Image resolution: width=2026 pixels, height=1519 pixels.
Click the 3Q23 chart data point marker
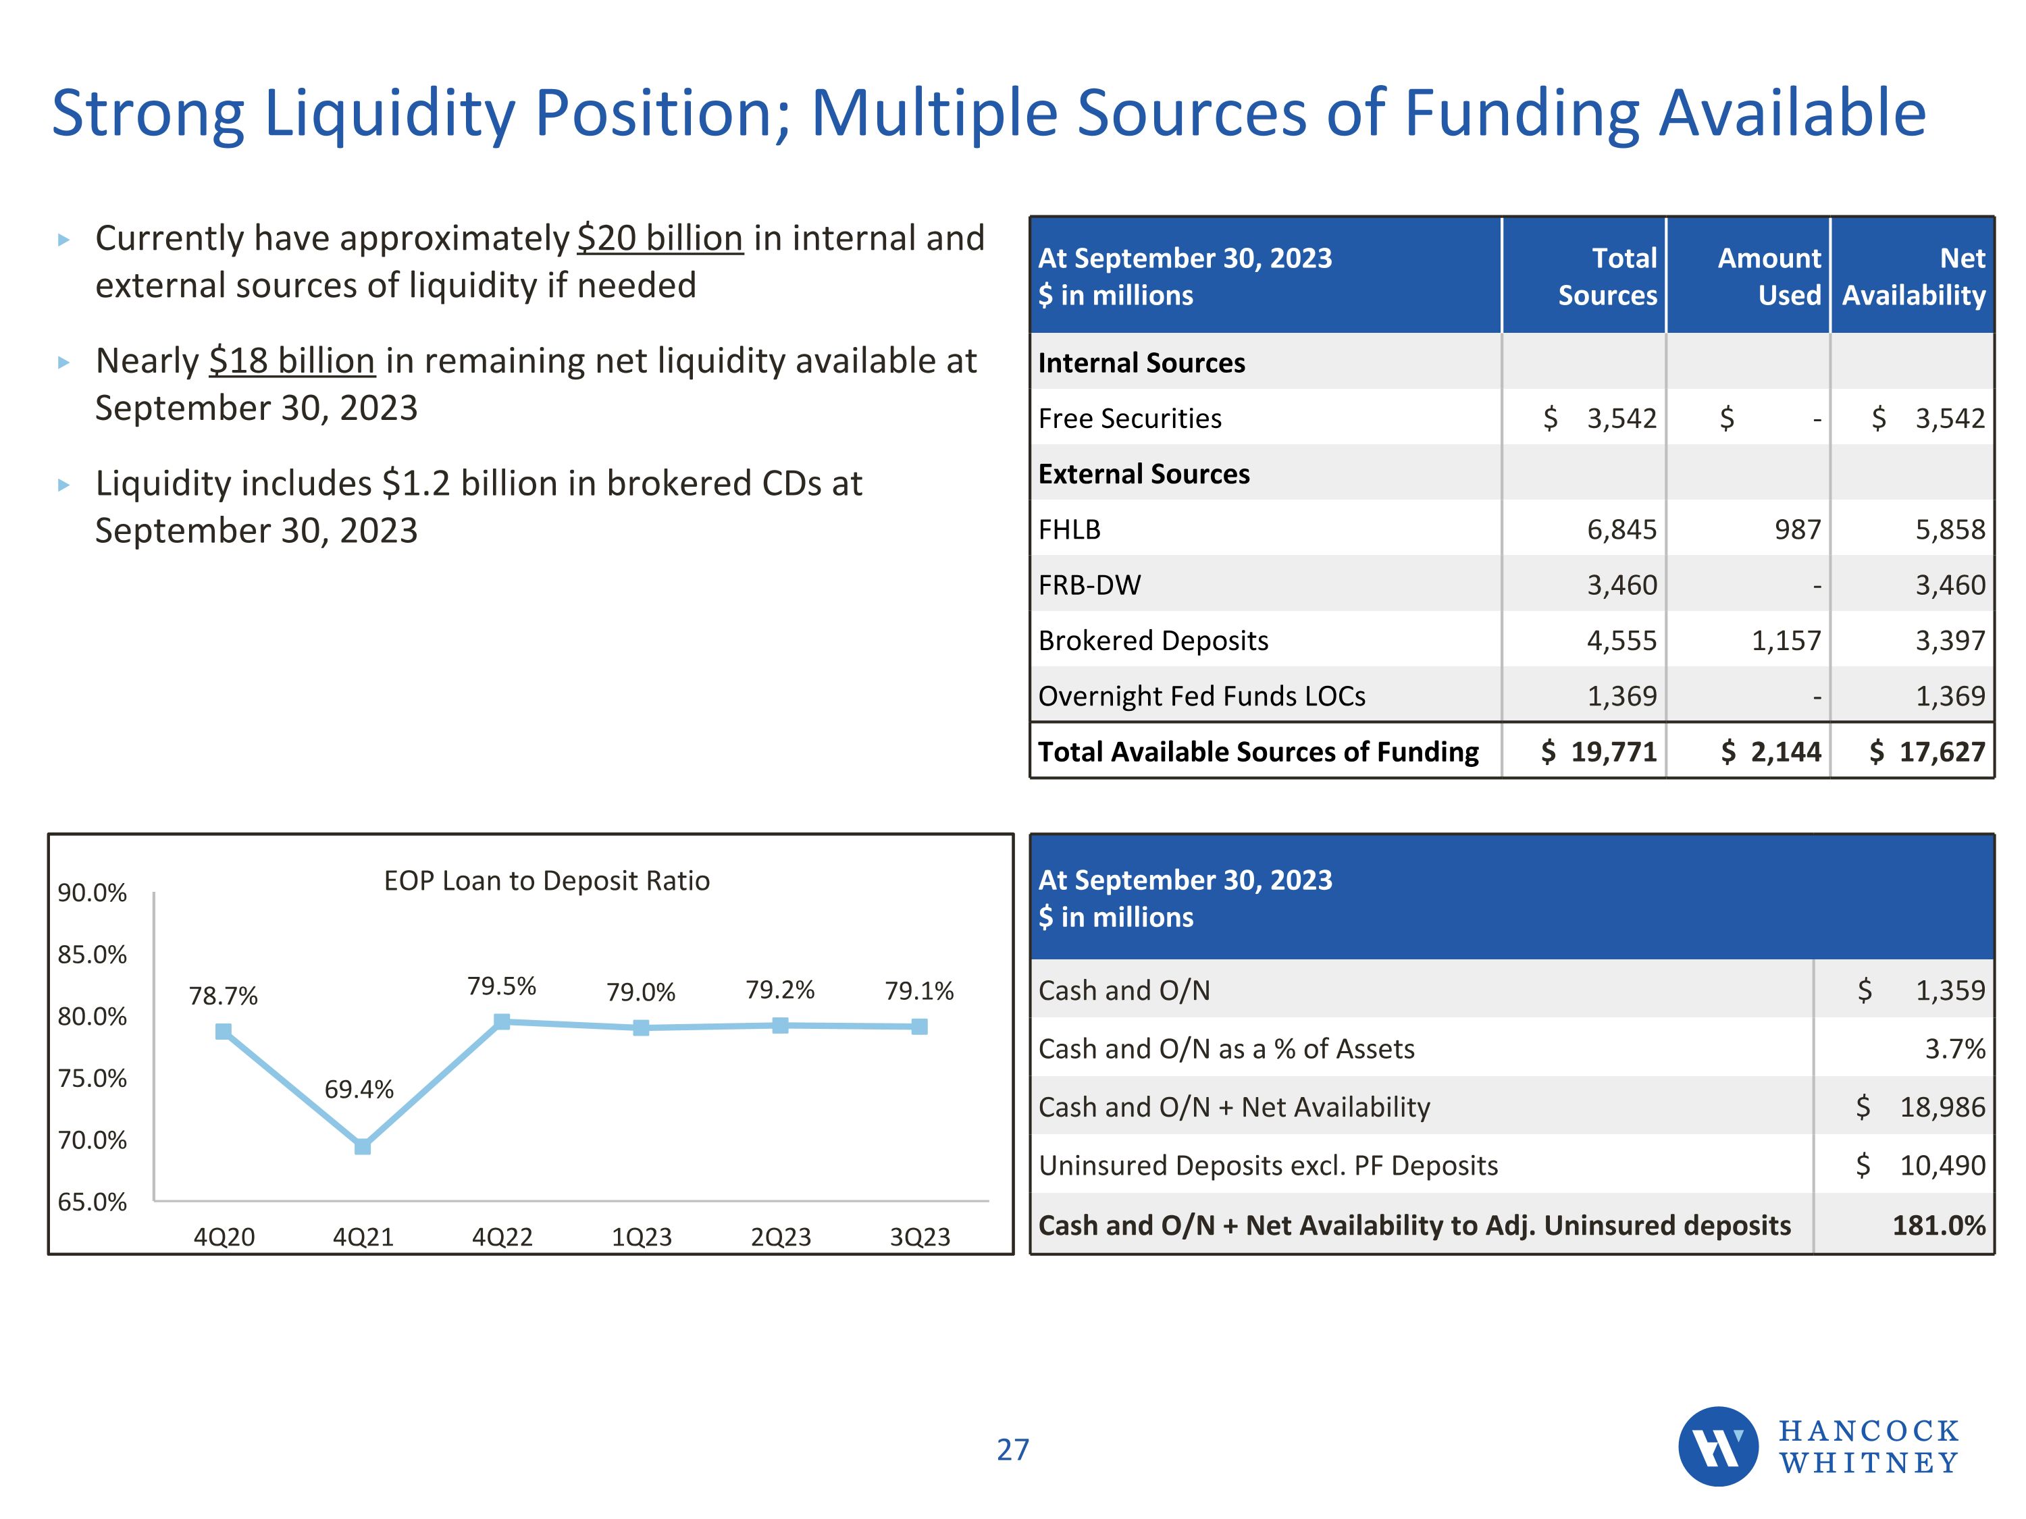click(920, 1028)
